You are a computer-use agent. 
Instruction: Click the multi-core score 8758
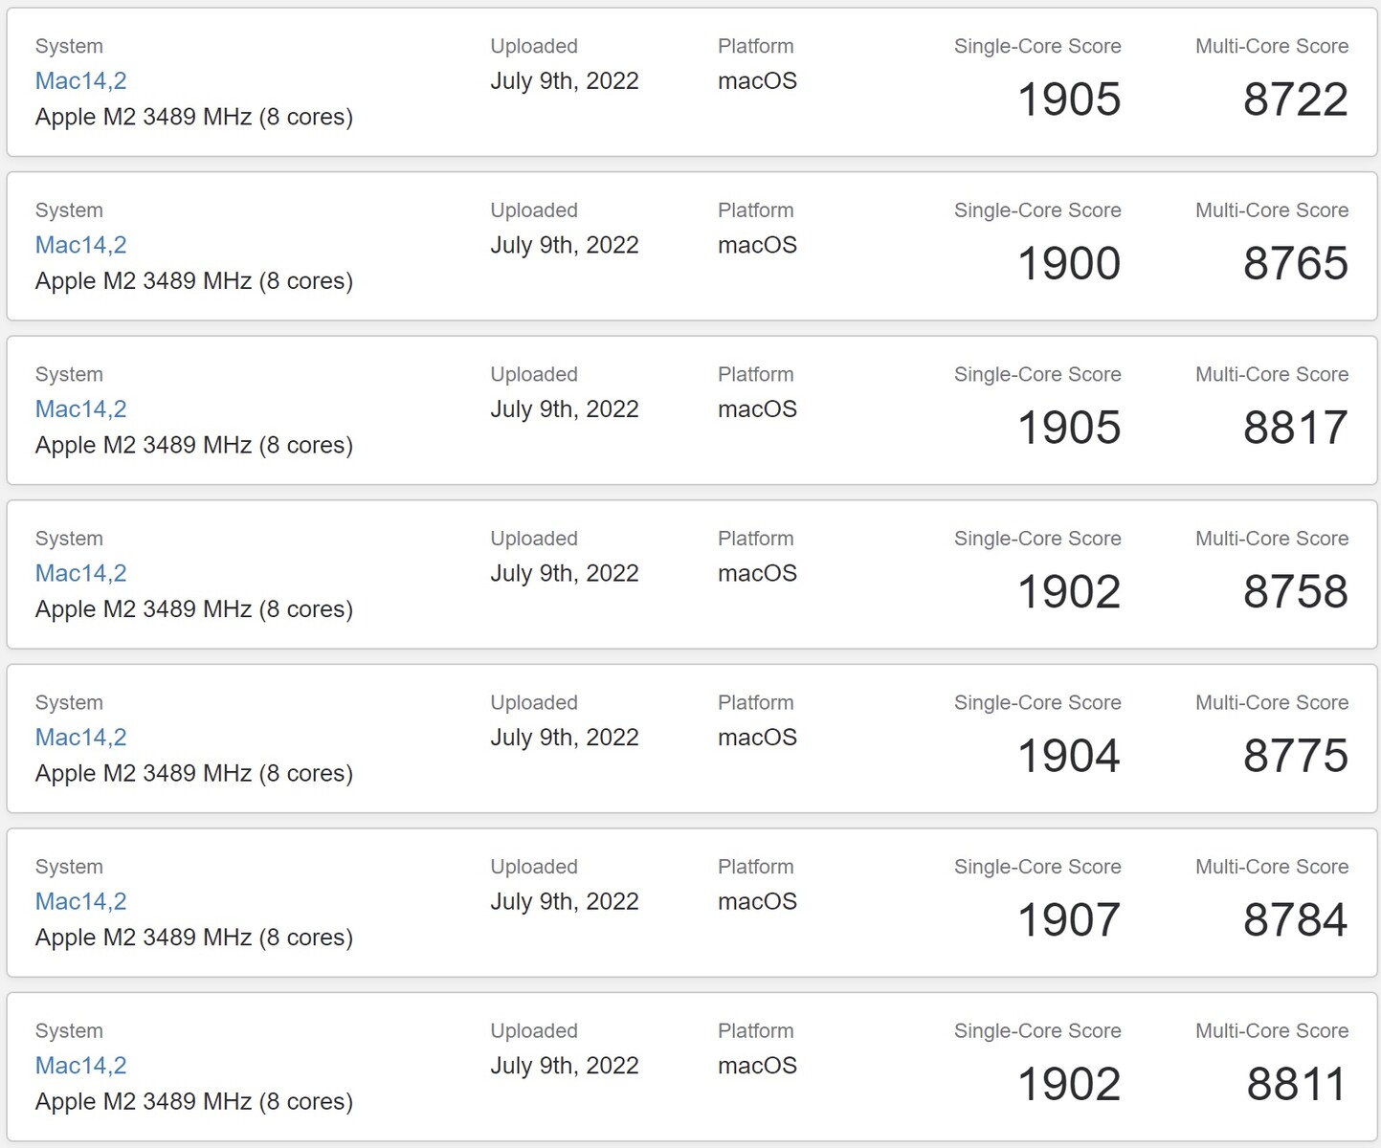[x=1296, y=591]
